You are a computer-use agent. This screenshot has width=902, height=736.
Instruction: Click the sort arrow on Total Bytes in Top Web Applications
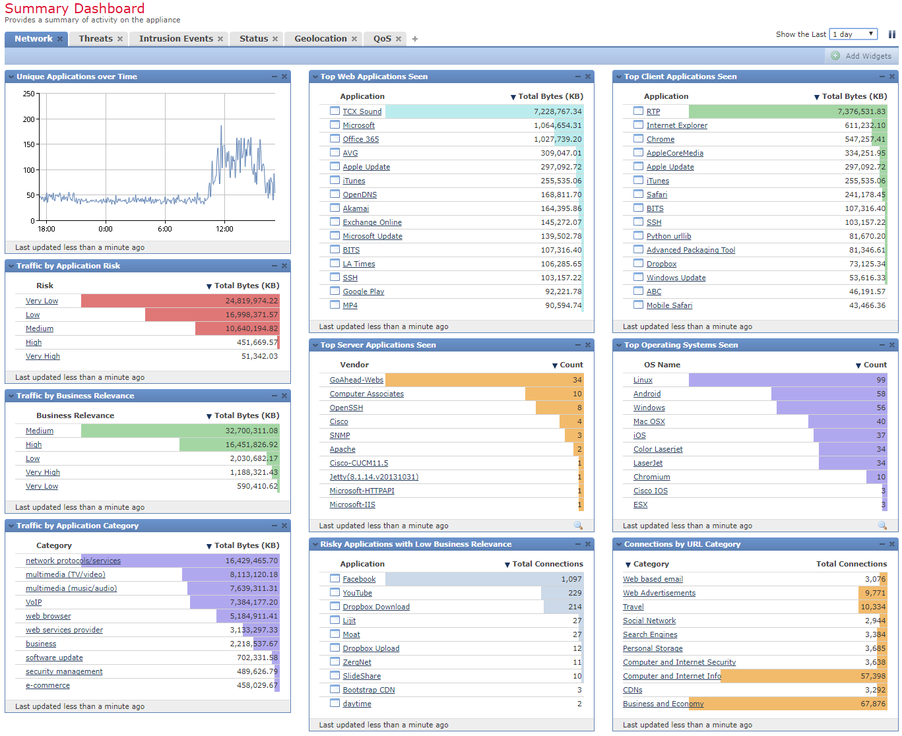[513, 96]
